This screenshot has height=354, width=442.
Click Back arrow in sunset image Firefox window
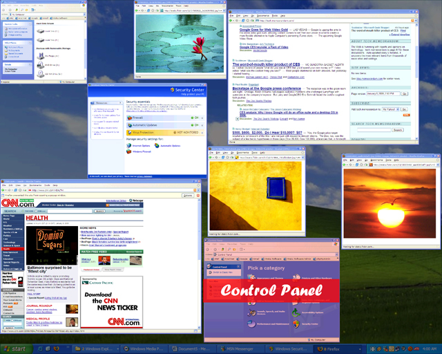[x=345, y=165]
